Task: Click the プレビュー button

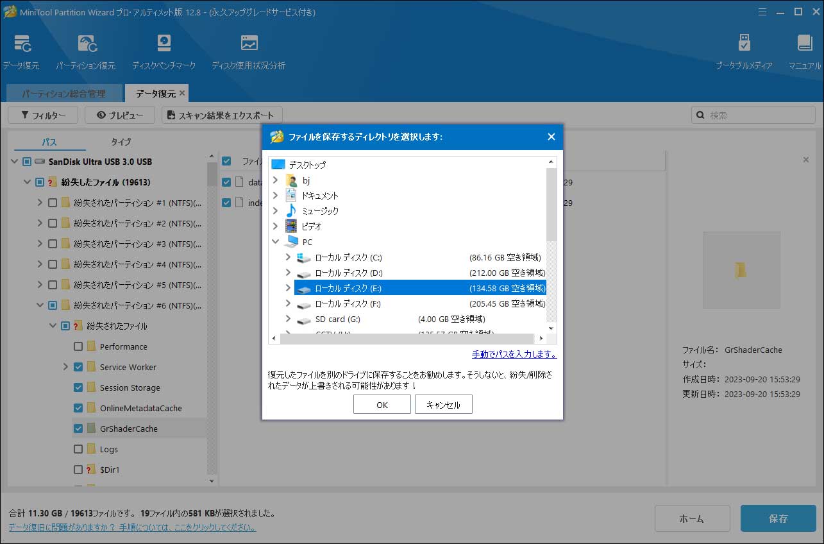Action: point(119,115)
